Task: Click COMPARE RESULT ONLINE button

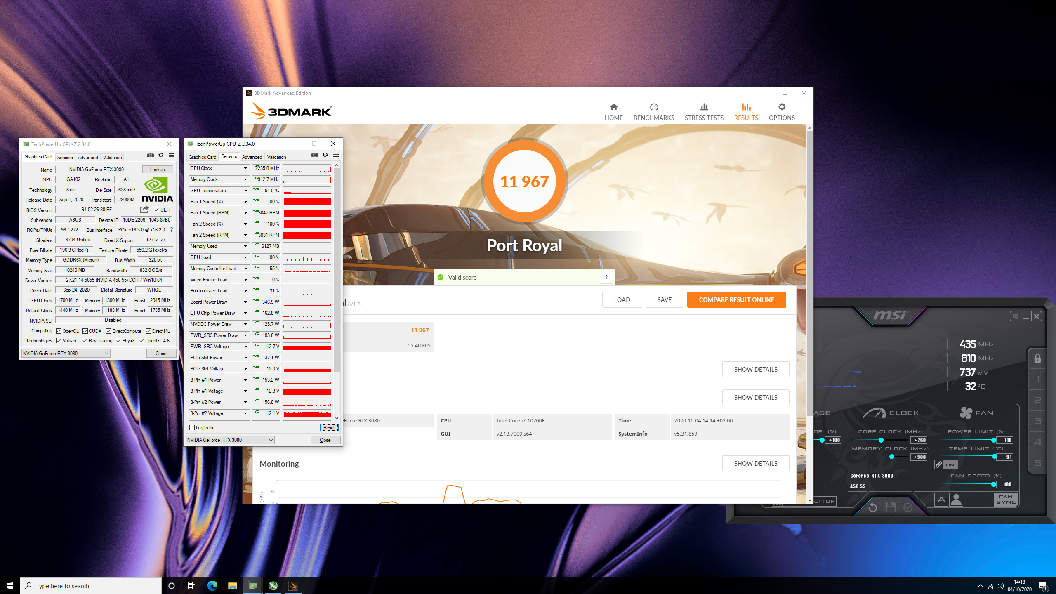Action: coord(736,300)
